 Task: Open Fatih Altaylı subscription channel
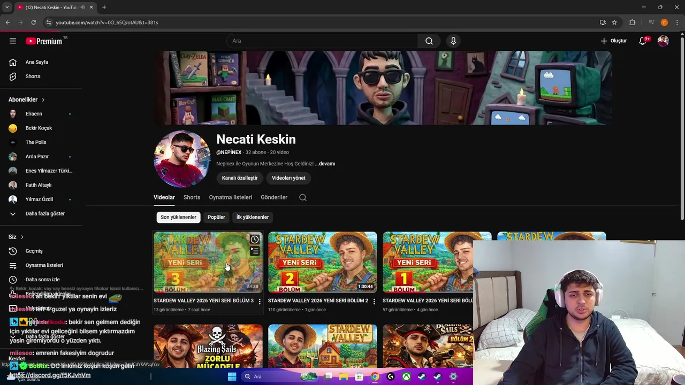39,185
